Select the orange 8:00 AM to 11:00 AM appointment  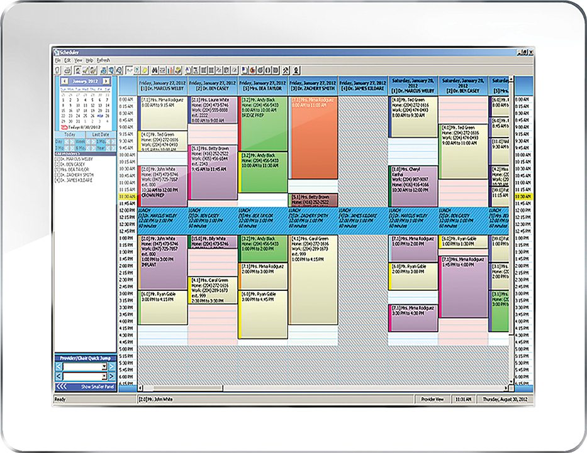tap(314, 138)
